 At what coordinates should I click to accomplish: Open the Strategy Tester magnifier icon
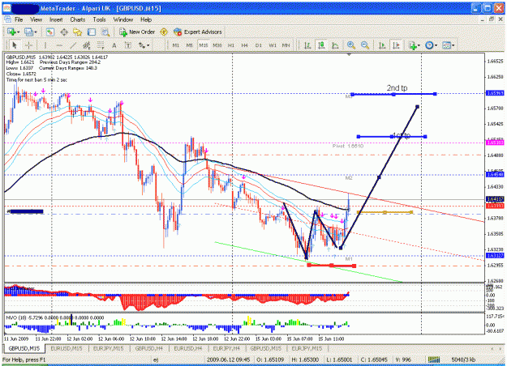pos(105,32)
